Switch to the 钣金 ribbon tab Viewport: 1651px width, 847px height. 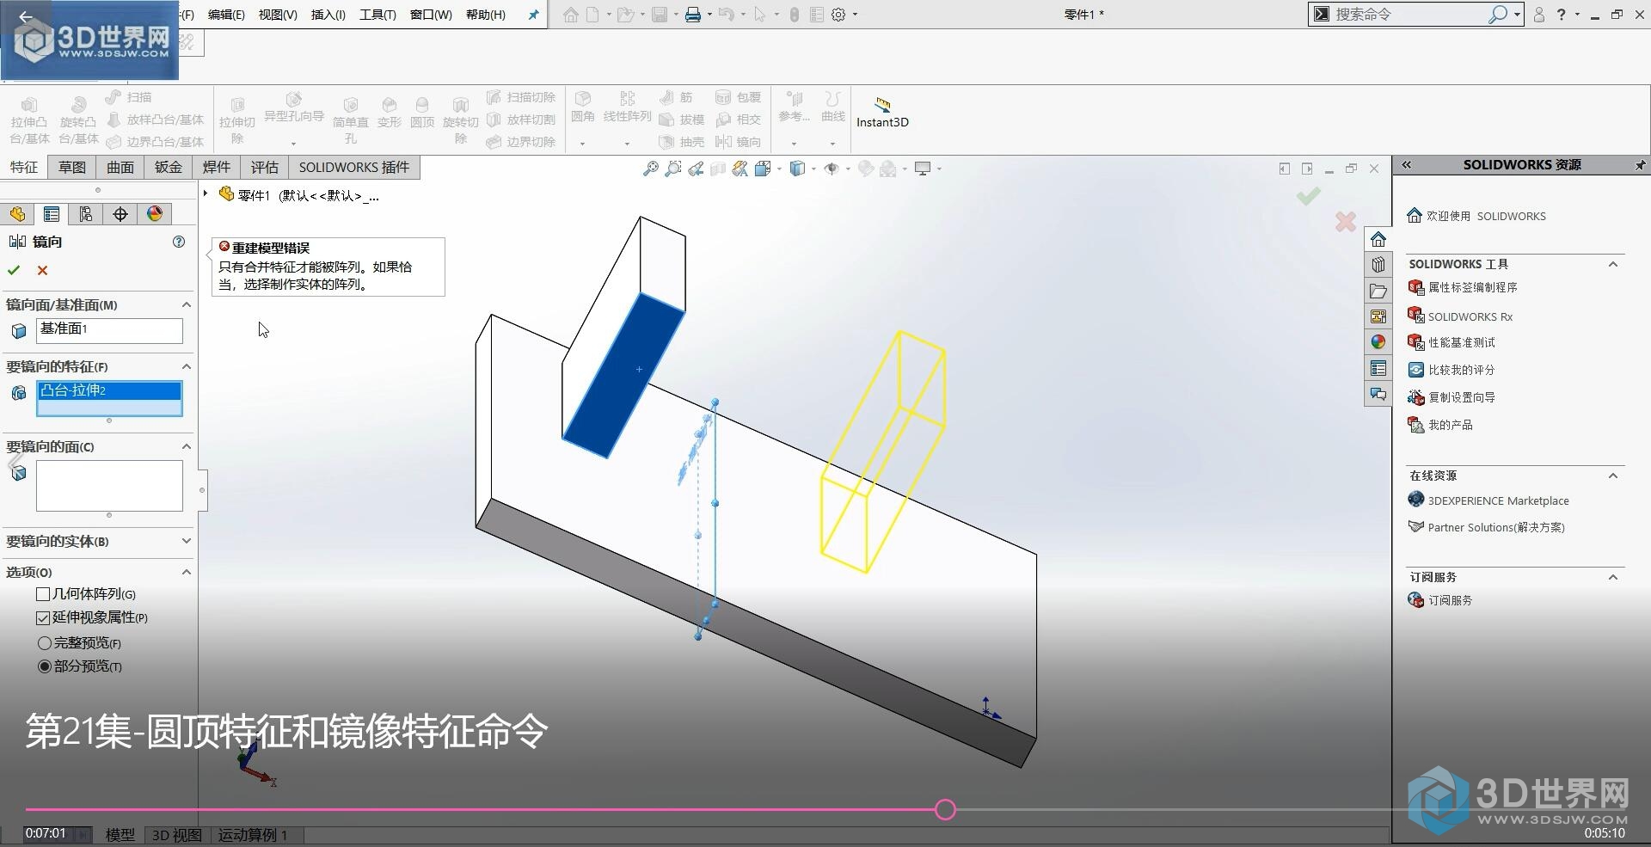click(x=169, y=167)
